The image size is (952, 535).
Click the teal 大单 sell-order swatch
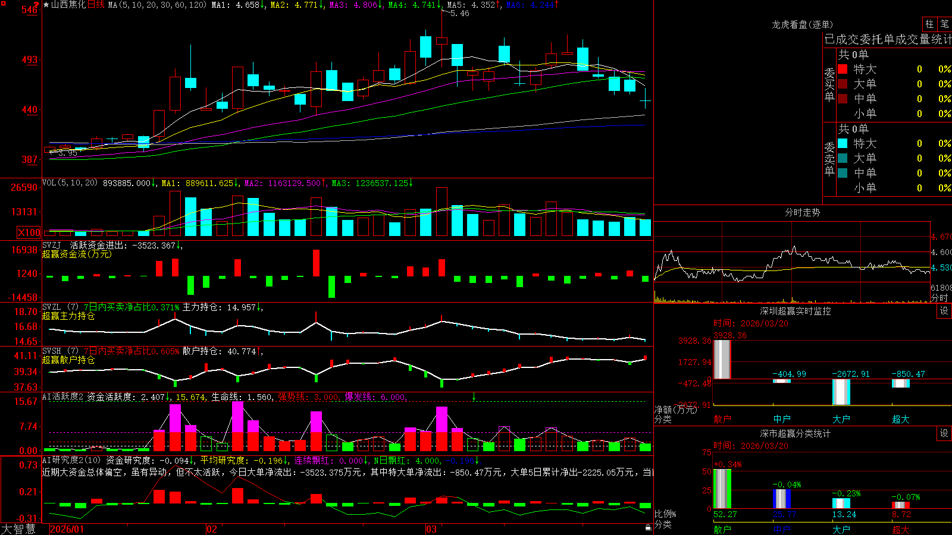(843, 158)
